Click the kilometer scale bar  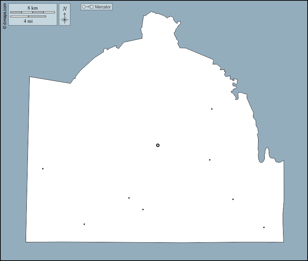[x=32, y=12]
